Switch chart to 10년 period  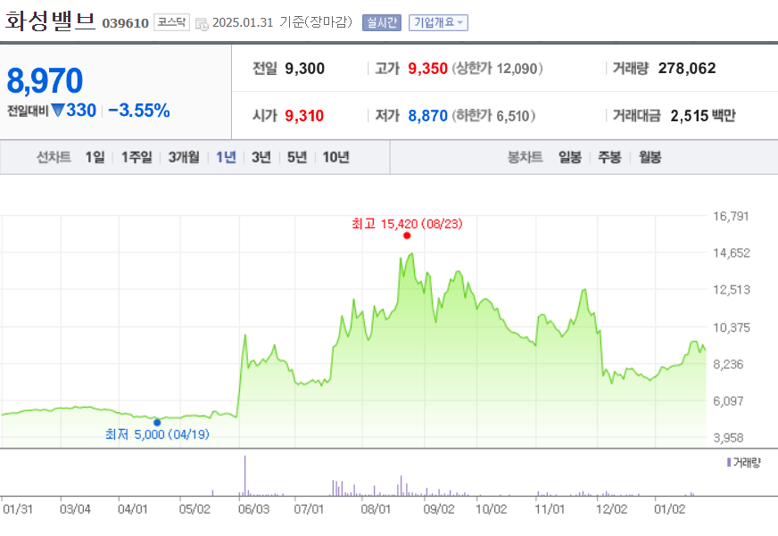click(x=335, y=157)
